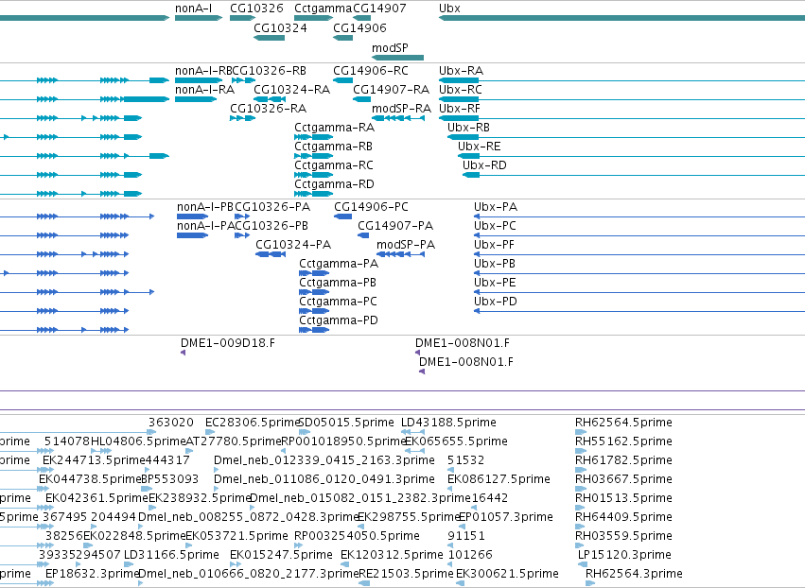Click the teal gene bar beneath CG10324 label
This screenshot has width=805, height=588.
269,38
